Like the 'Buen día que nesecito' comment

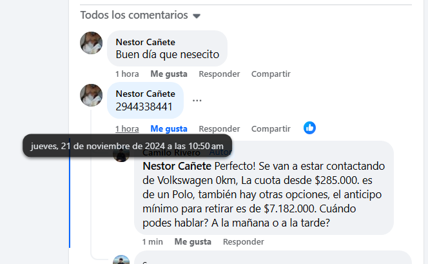coord(169,74)
